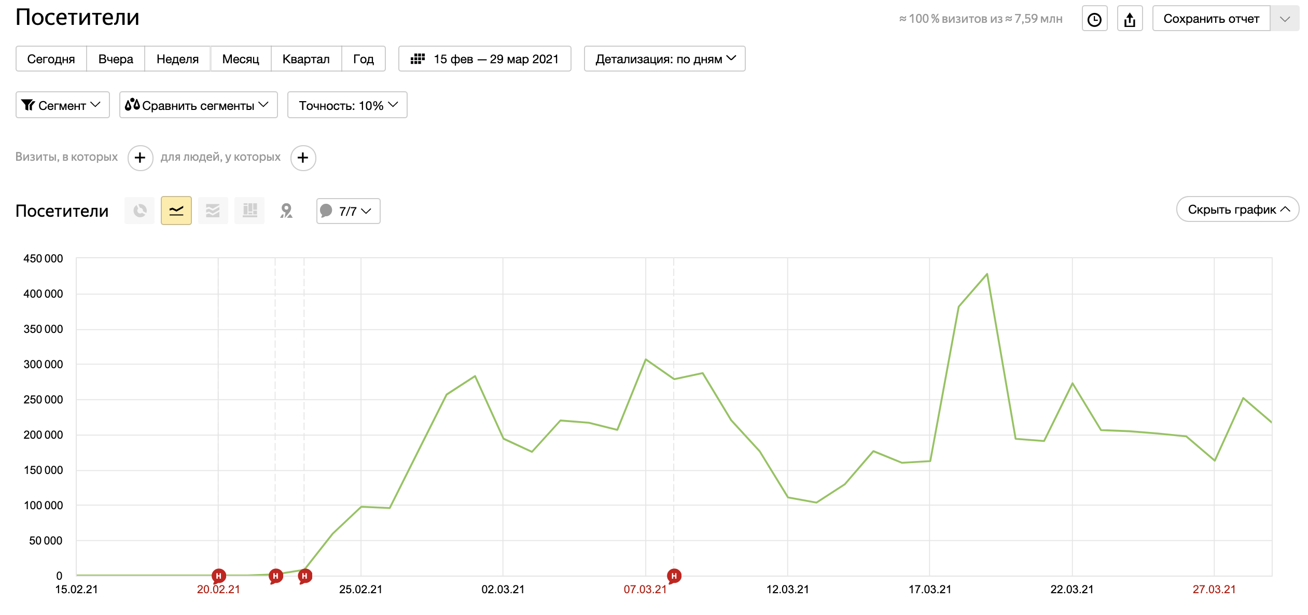
Task: Select the Вчера period tab
Action: point(116,59)
